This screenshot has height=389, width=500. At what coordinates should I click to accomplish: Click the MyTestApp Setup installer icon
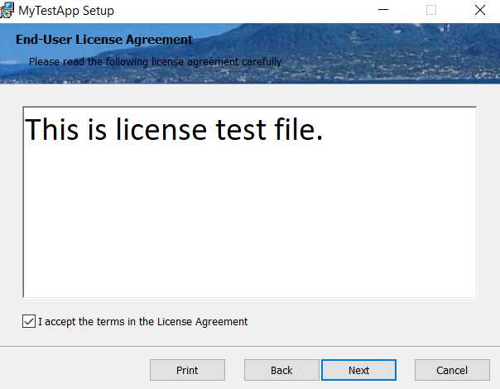7,10
